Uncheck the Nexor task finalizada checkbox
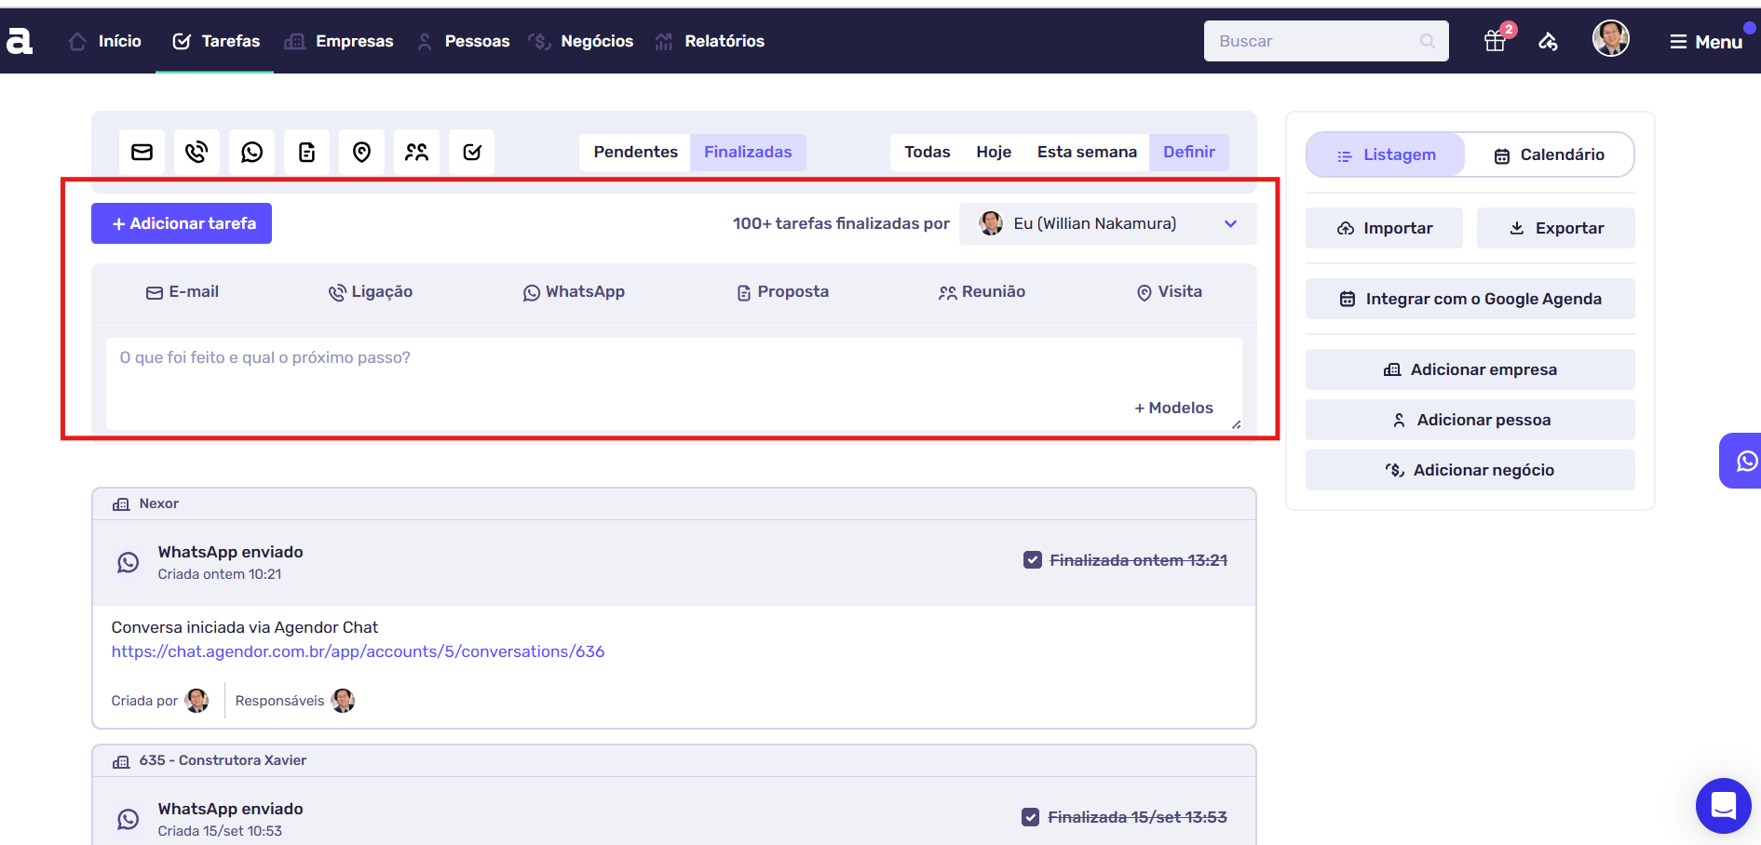This screenshot has height=845, width=1761. pos(1032,560)
